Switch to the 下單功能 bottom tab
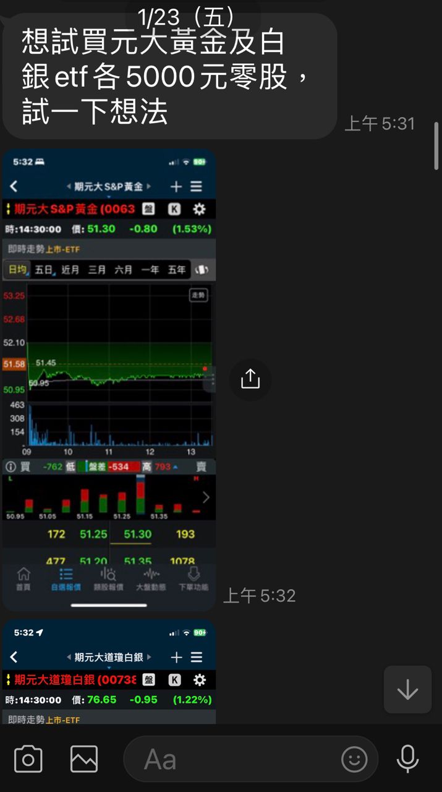The height and width of the screenshot is (792, 442). click(x=193, y=579)
